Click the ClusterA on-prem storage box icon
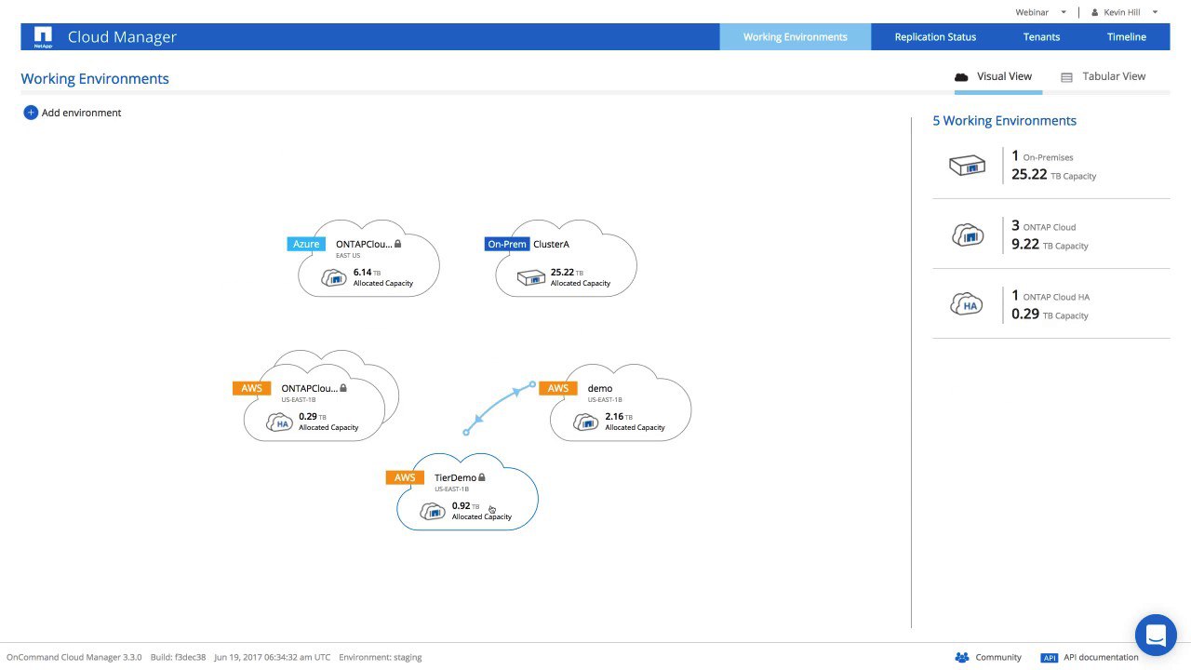Viewport: 1191px width, 670px height. click(530, 277)
